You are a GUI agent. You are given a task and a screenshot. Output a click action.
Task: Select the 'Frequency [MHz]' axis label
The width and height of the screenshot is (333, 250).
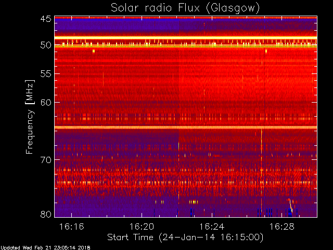tap(30, 117)
